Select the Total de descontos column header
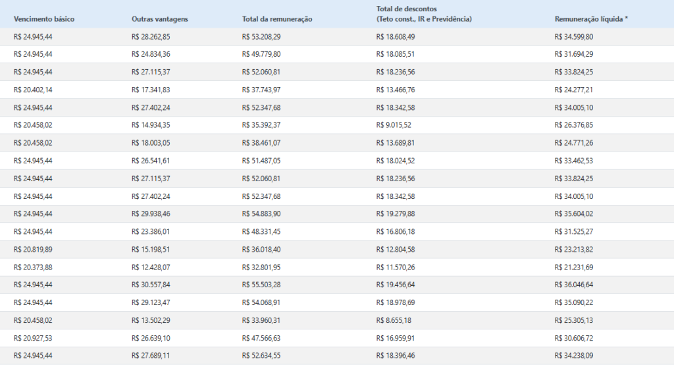The width and height of the screenshot is (674, 367). coord(424,14)
